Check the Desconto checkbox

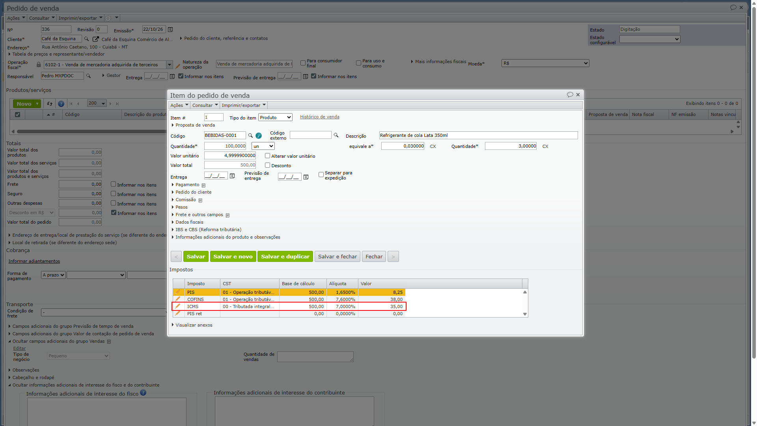pyautogui.click(x=267, y=165)
